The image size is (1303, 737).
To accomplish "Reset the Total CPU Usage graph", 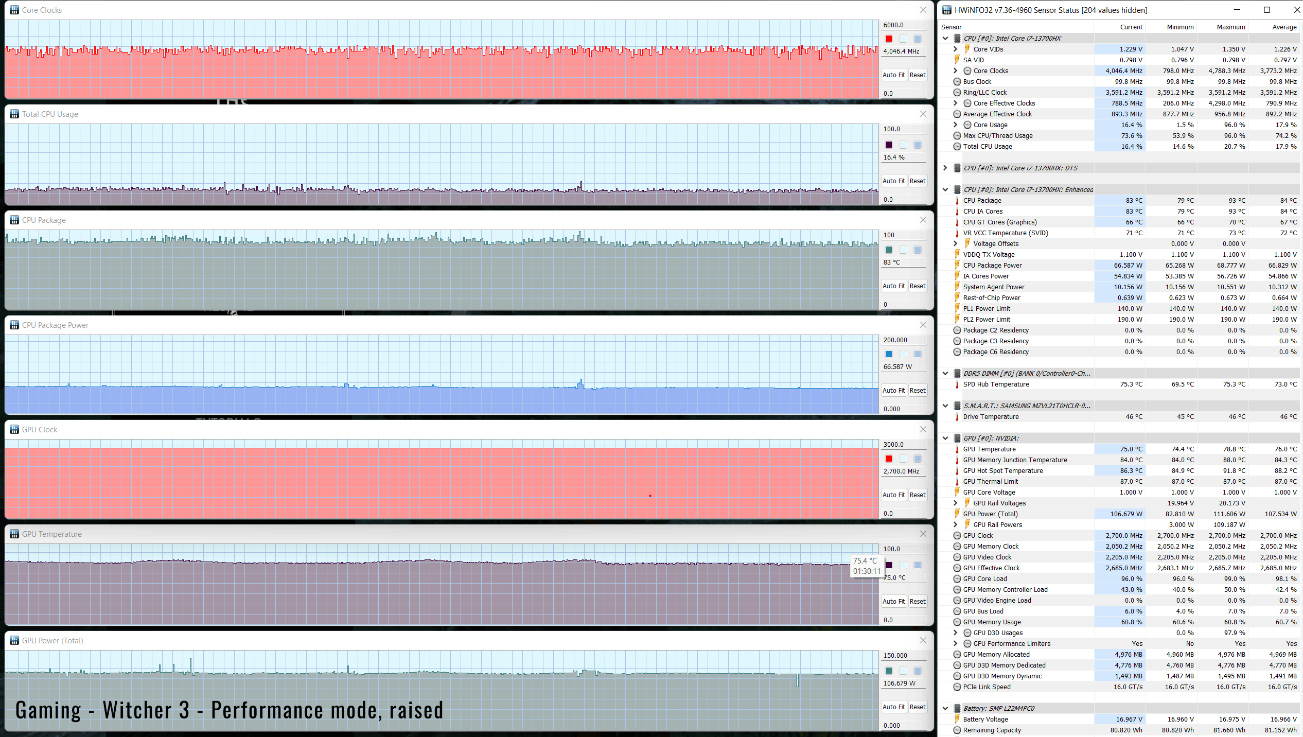I will coord(918,181).
